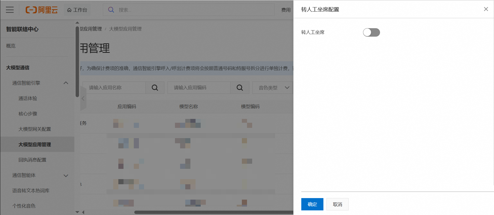Open 个性化音色 sidebar item
494x215 pixels.
tap(24, 206)
